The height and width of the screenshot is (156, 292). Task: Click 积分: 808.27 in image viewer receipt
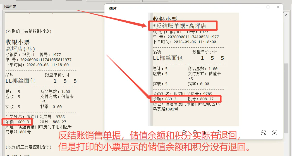click(200, 99)
